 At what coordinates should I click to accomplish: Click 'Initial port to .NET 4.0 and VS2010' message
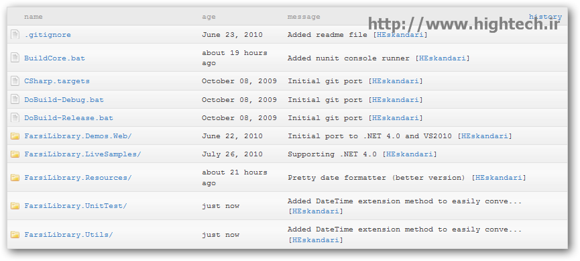370,136
